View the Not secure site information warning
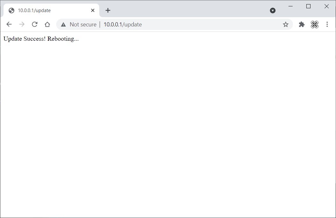 pos(63,25)
